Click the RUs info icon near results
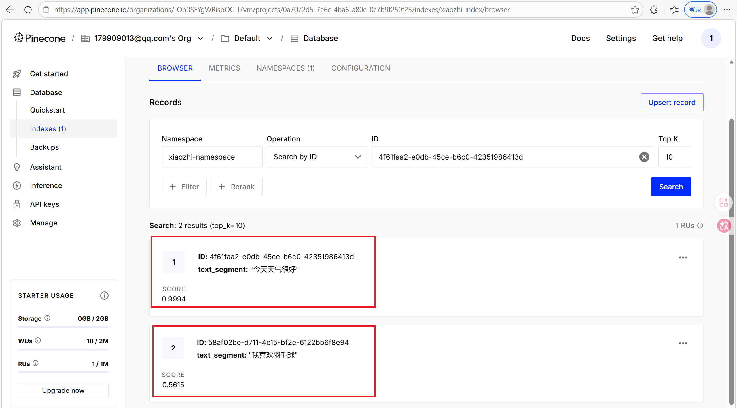737x408 pixels. [x=700, y=226]
